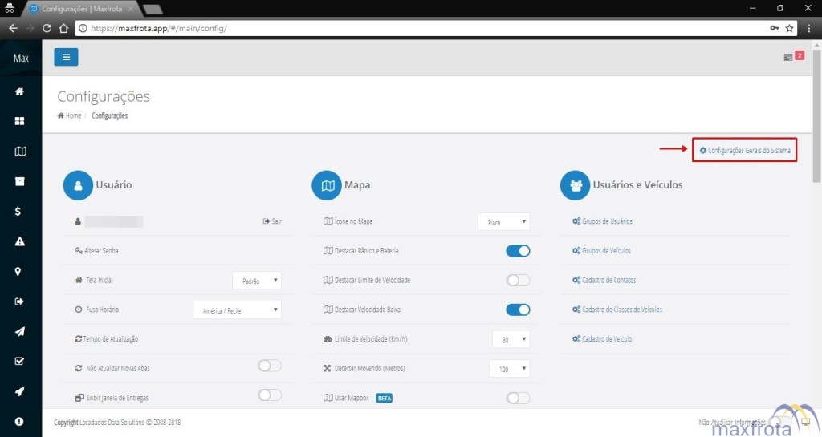Open notifications icon with badge 2
Viewport: 822px width, 437px height.
[x=793, y=57]
